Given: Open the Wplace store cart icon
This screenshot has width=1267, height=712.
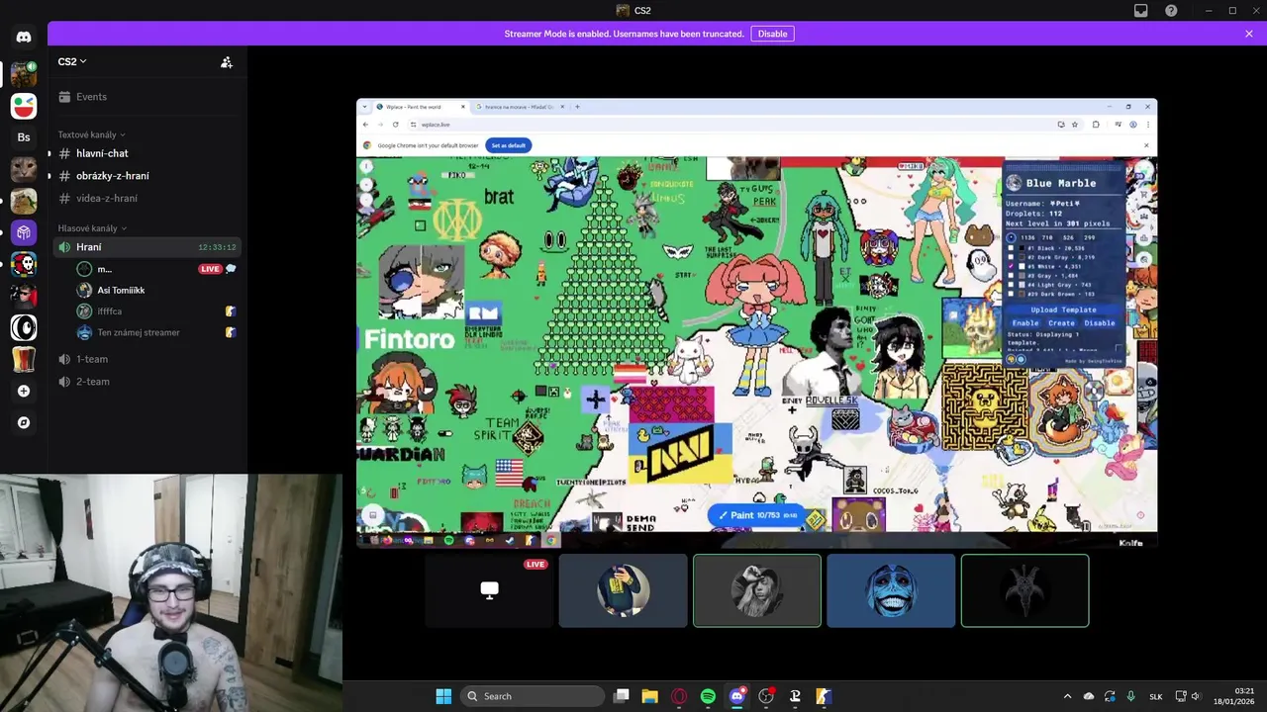Looking at the screenshot, I should coord(1144,195).
